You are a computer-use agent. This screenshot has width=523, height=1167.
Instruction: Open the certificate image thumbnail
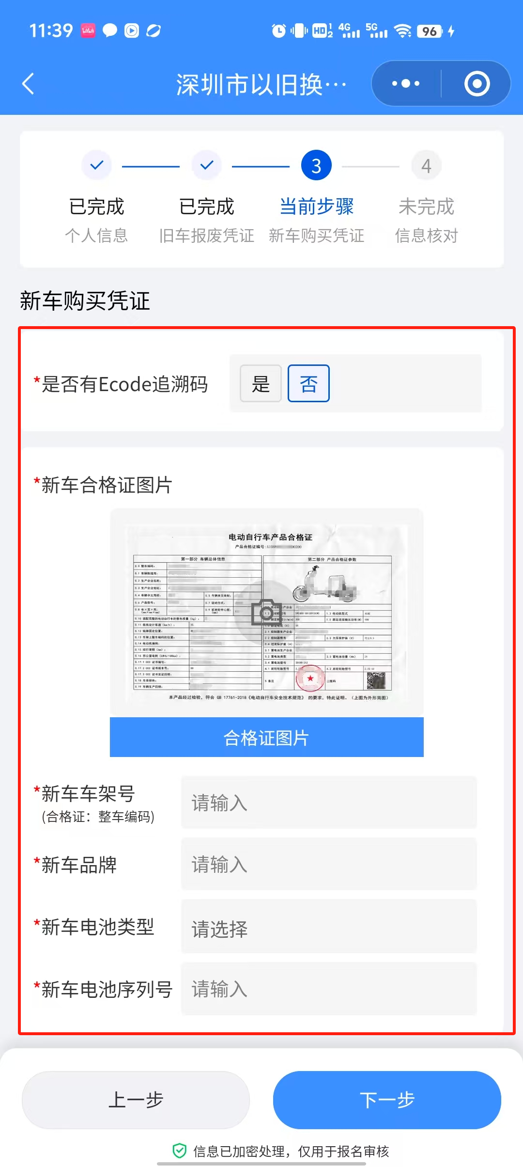pos(267,613)
